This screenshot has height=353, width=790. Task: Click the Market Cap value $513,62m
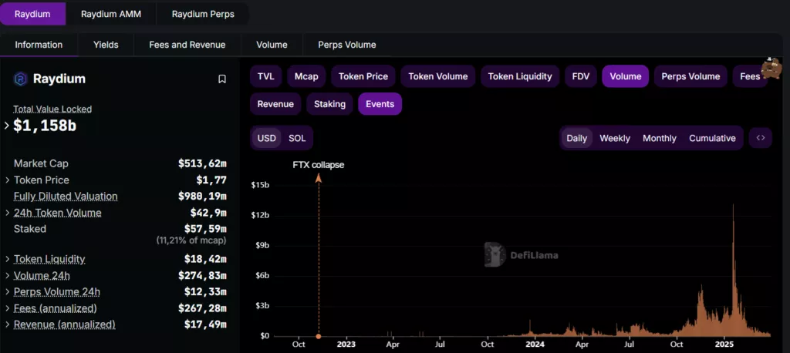click(202, 163)
